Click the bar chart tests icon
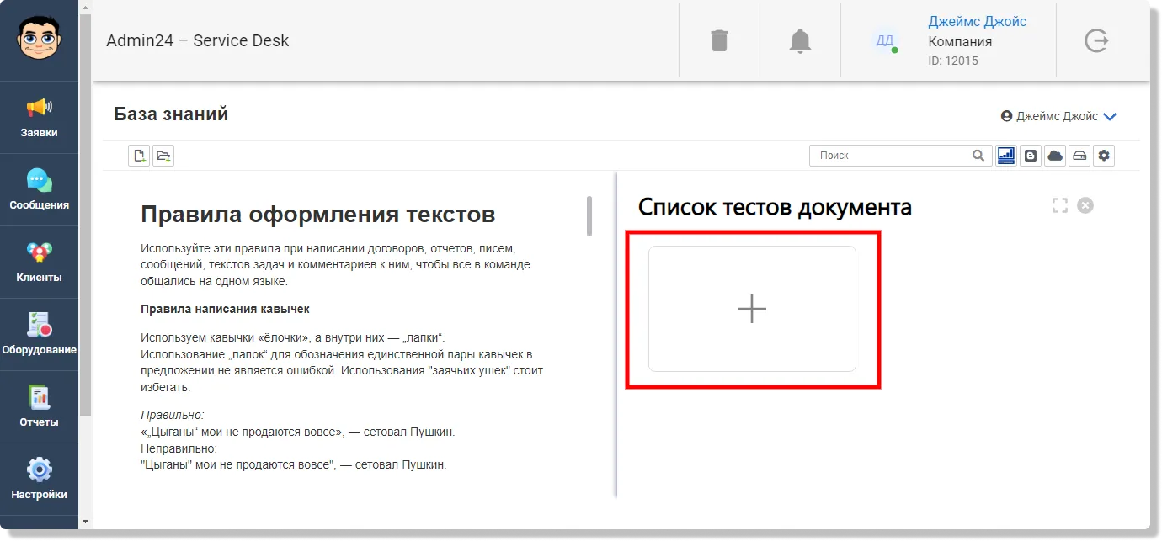The height and width of the screenshot is (541, 1162). (x=1006, y=156)
